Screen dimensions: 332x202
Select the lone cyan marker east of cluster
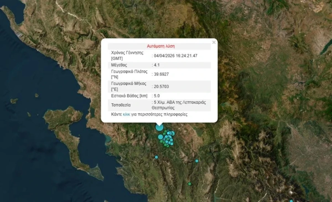click(x=197, y=161)
